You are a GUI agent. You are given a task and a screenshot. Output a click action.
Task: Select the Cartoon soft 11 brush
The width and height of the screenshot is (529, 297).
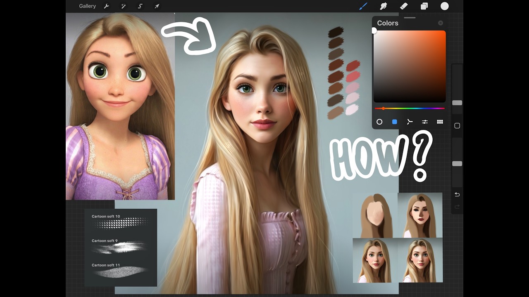coord(120,270)
